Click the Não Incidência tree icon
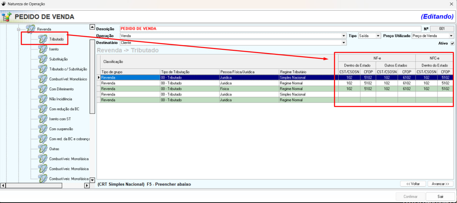457x203 pixels. 43,99
